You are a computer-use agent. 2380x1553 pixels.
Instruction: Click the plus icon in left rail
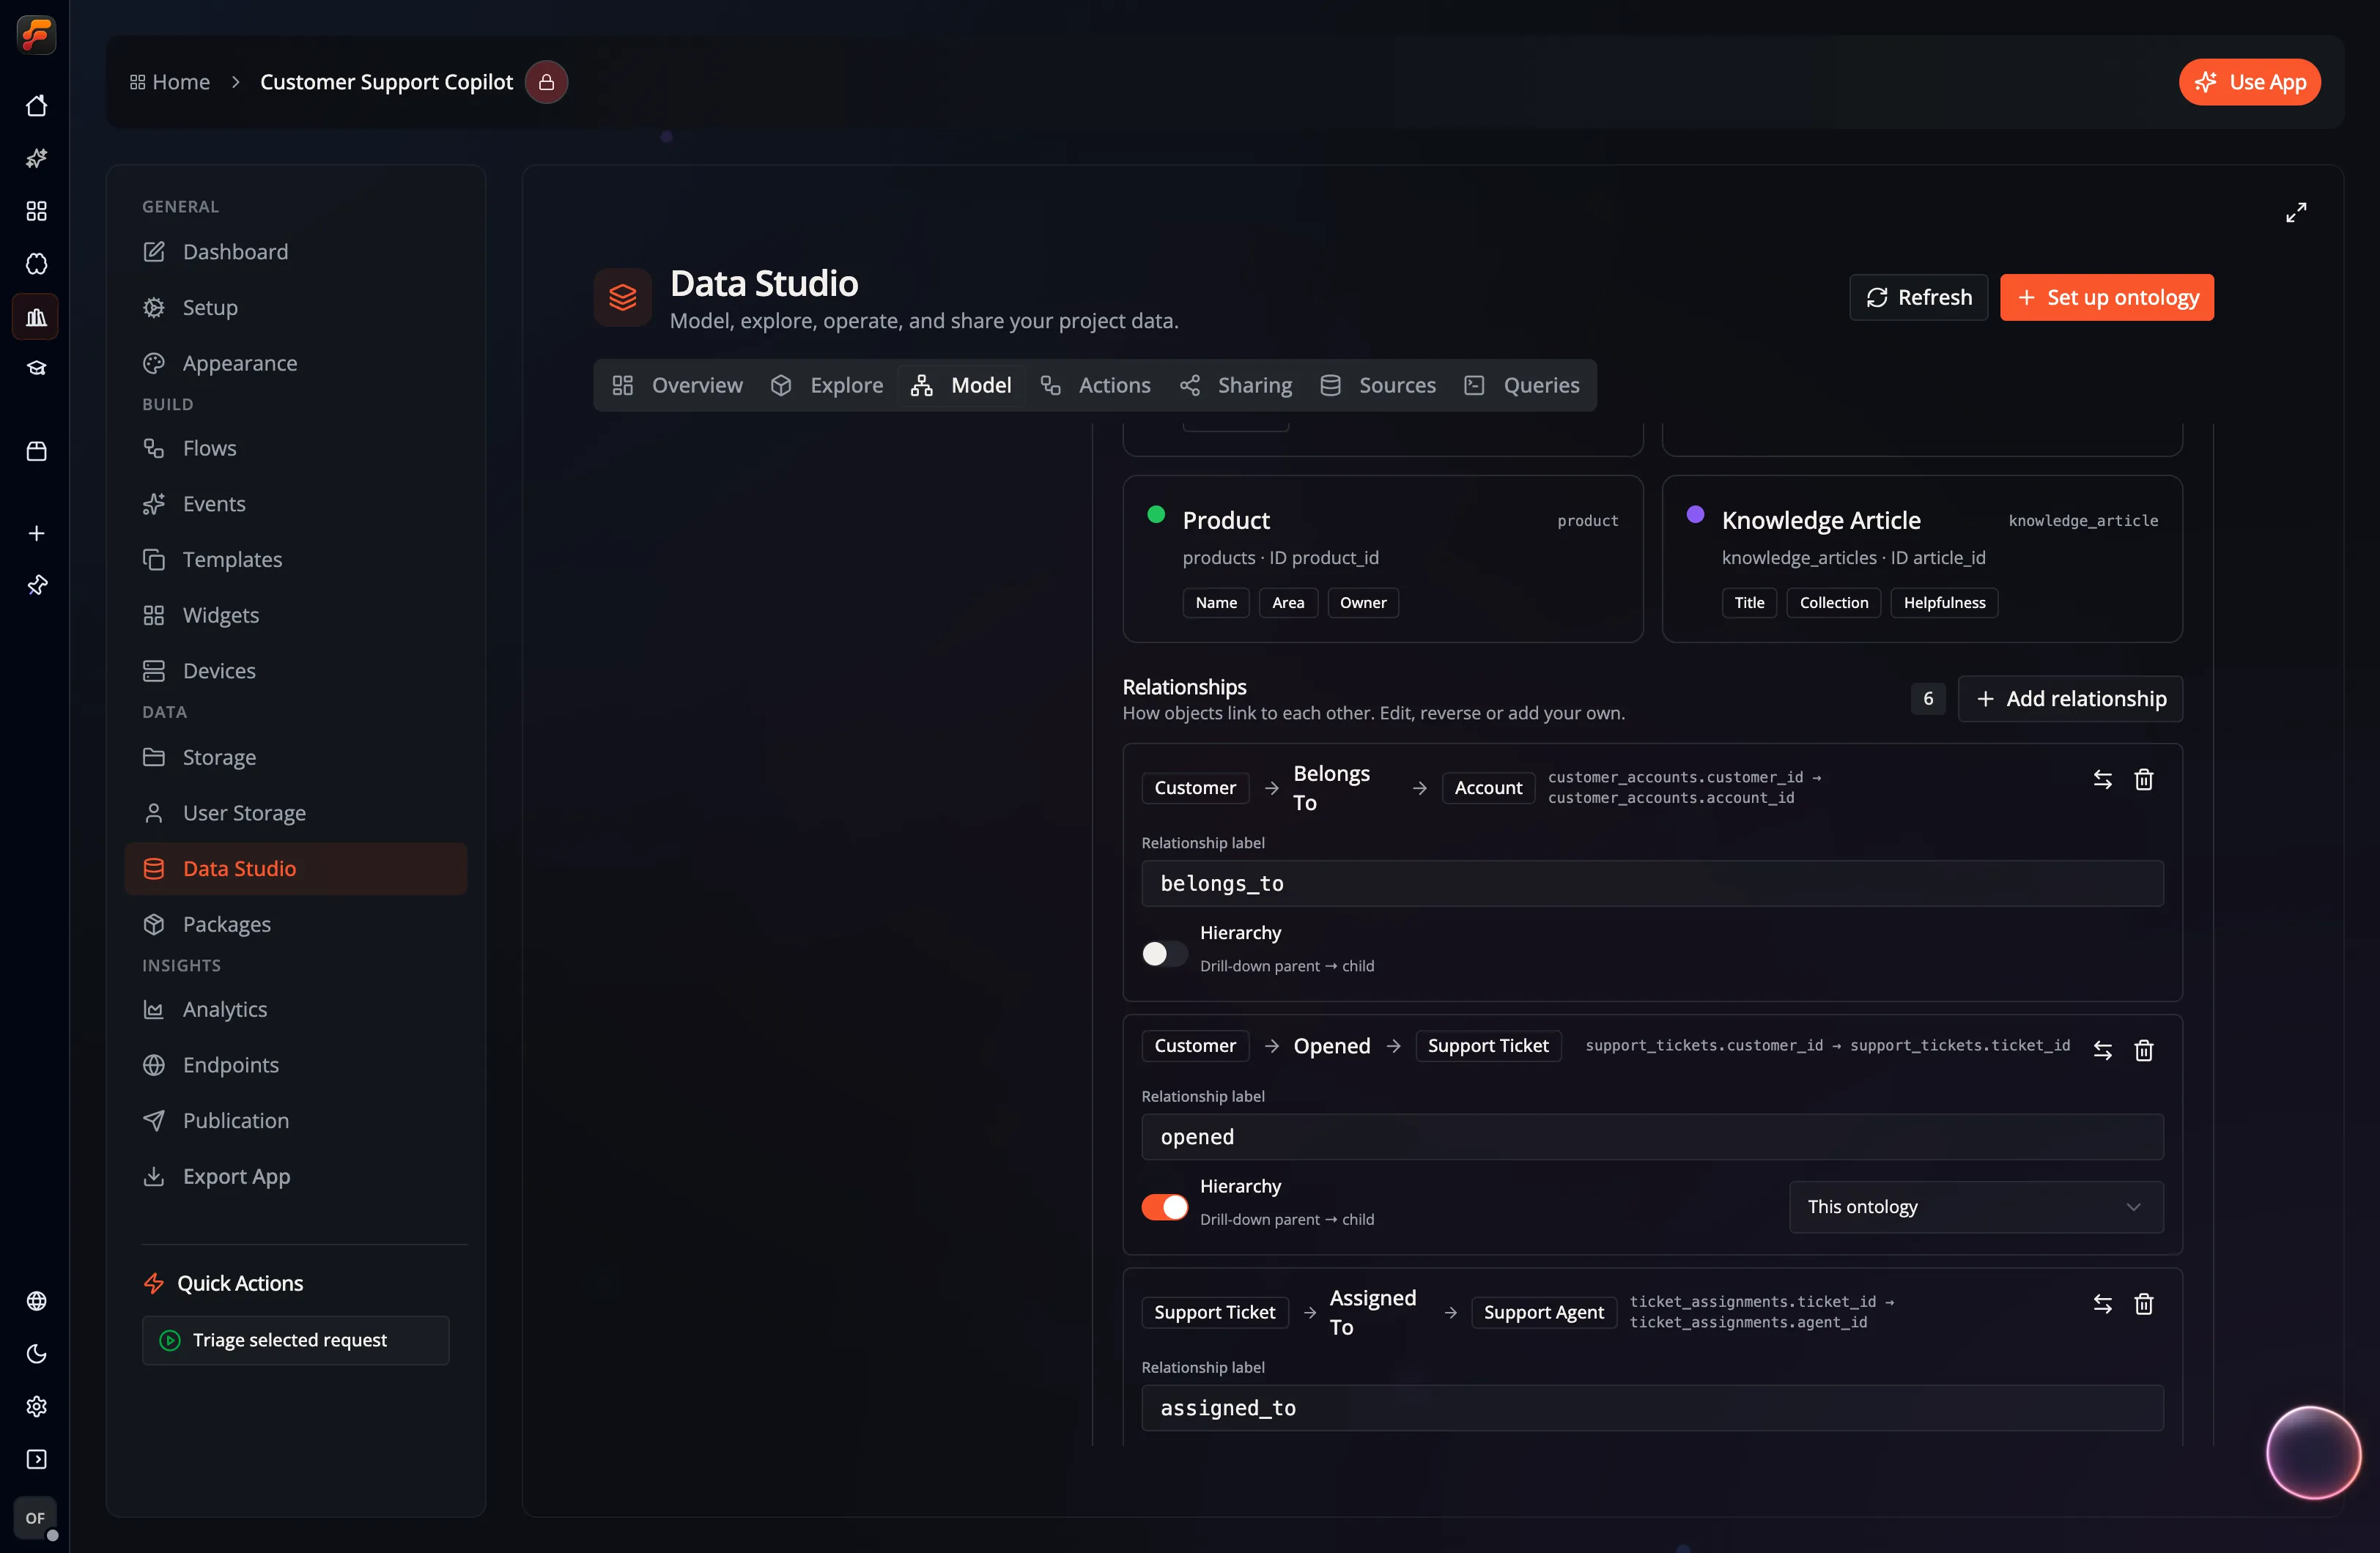[36, 533]
